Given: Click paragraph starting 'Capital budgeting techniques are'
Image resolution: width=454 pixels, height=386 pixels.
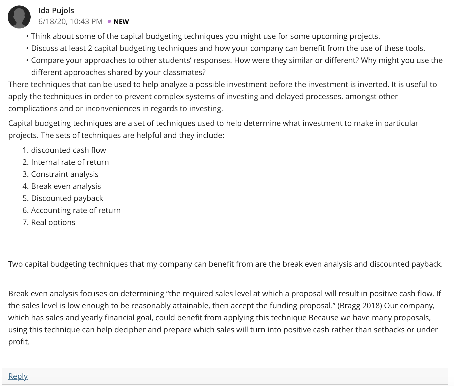Looking at the screenshot, I should tap(213, 129).
